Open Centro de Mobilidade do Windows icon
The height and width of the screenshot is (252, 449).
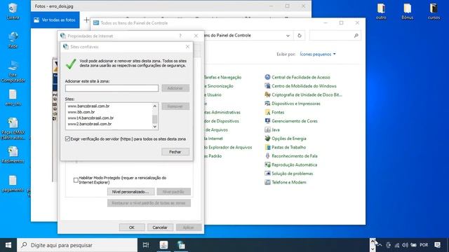267,85
